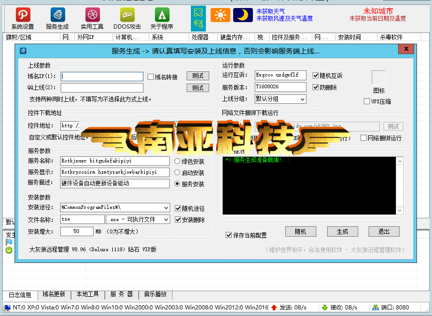The width and height of the screenshot is (432, 316).
Task: Click the 天气 teal weather badge
Action: point(198,18)
